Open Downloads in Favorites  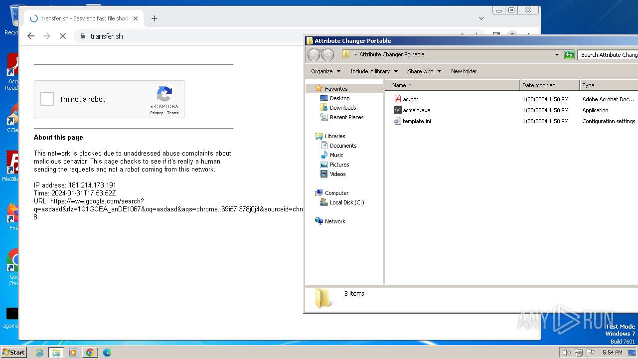pos(343,108)
